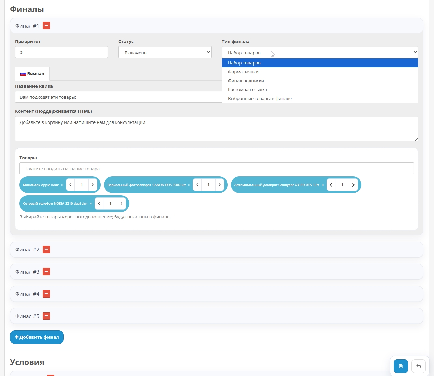Remove Сотовый телефон NOKIA 3310 product tag
434x376 pixels.
(91, 204)
